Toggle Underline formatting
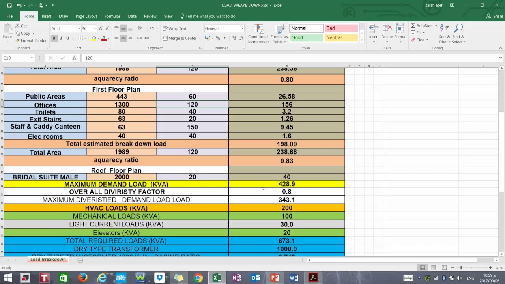 [x=67, y=38]
